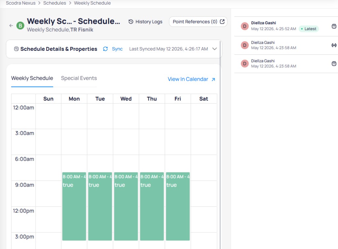Expand Schedule Details & Properties chevron
Image resolution: width=338 pixels, height=249 pixels.
pos(215,49)
